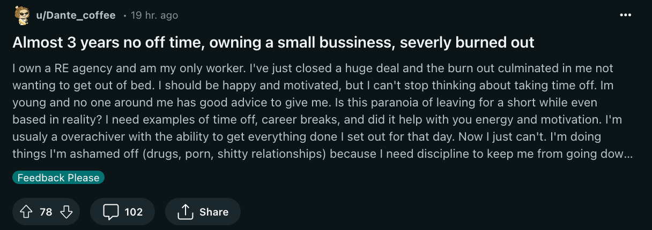The width and height of the screenshot is (652, 230).
Task: Click the "19 hr. ago" timestamp
Action: point(154,16)
